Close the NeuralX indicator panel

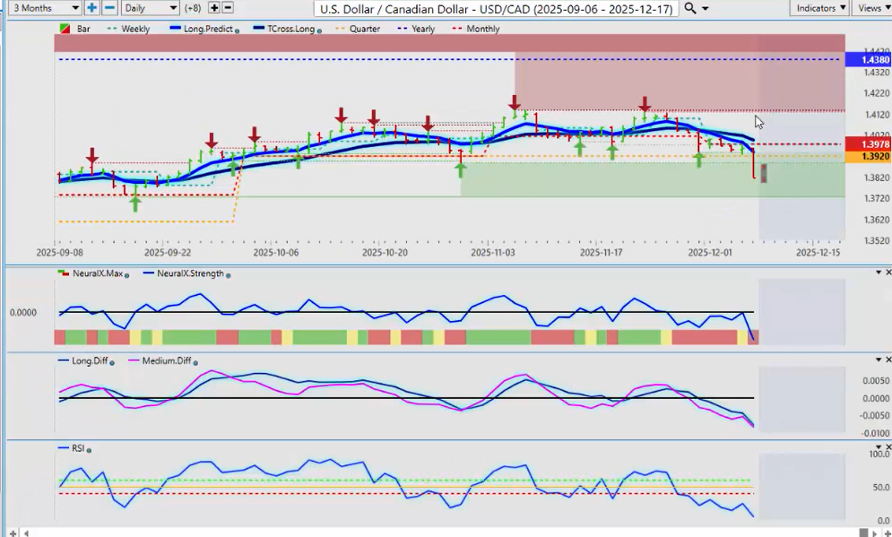tap(888, 272)
